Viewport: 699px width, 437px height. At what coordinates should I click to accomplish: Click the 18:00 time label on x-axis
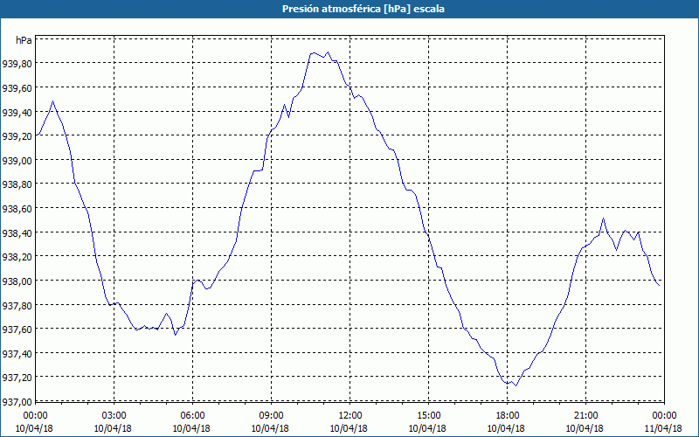pyautogui.click(x=508, y=416)
